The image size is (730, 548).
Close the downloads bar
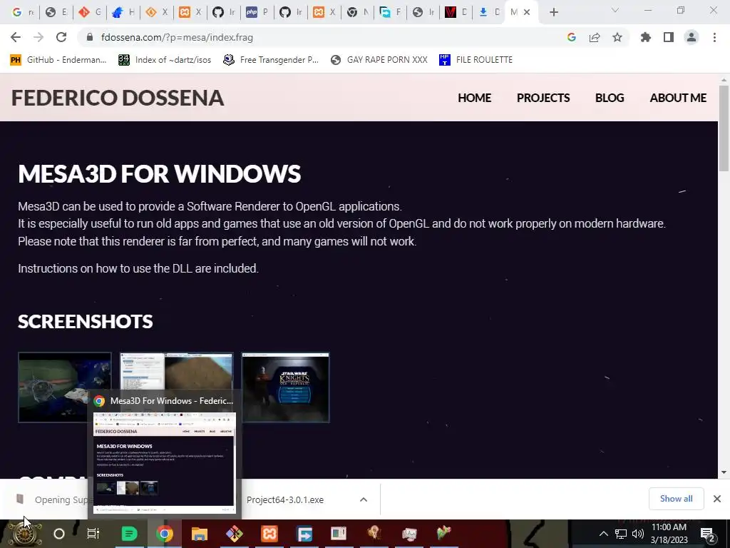click(x=717, y=499)
